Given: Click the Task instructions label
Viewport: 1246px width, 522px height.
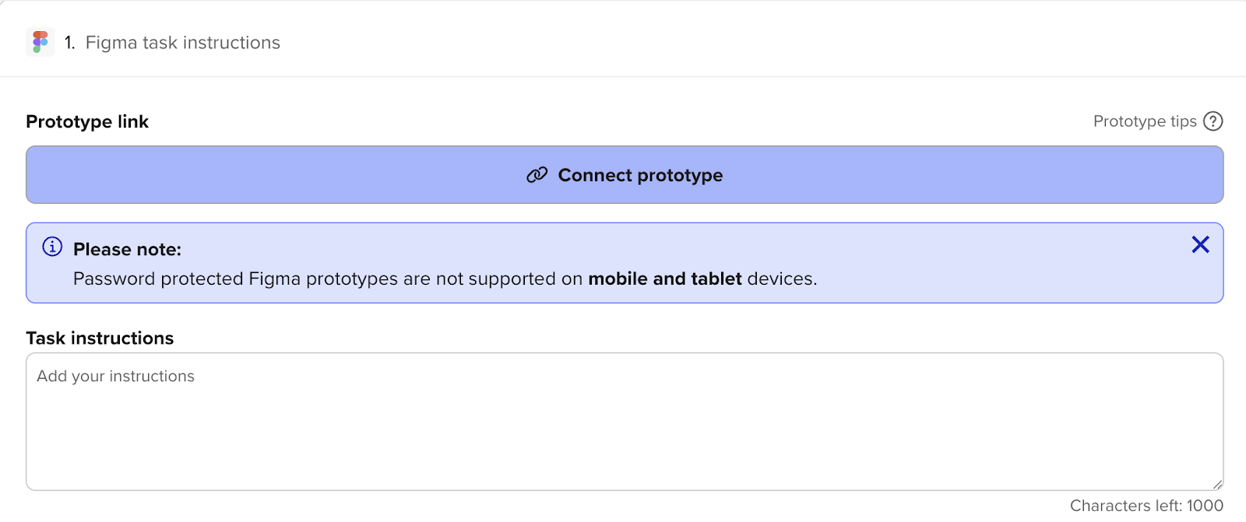Looking at the screenshot, I should pyautogui.click(x=100, y=338).
